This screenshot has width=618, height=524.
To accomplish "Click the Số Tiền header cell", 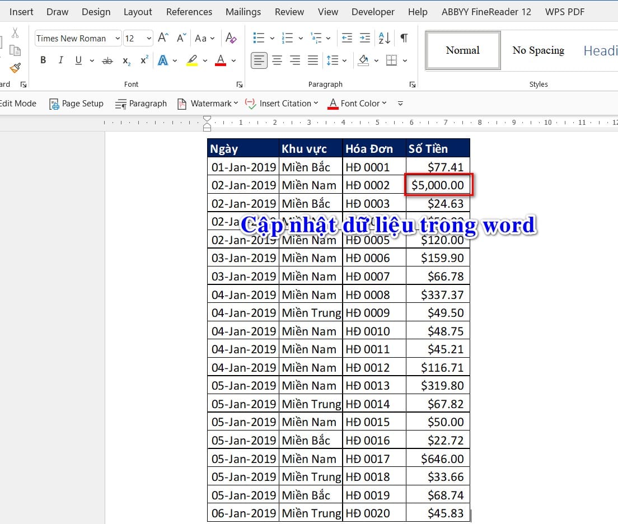I will [438, 148].
